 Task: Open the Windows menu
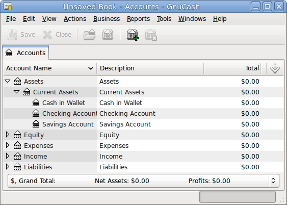click(192, 19)
